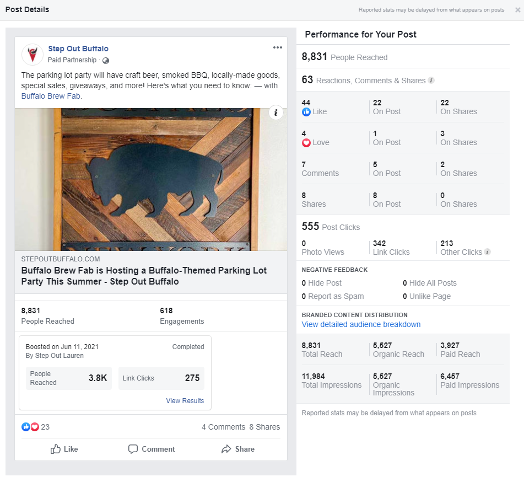
Task: Click Boosted on Jun 11, 2021 text
Action: coord(62,346)
